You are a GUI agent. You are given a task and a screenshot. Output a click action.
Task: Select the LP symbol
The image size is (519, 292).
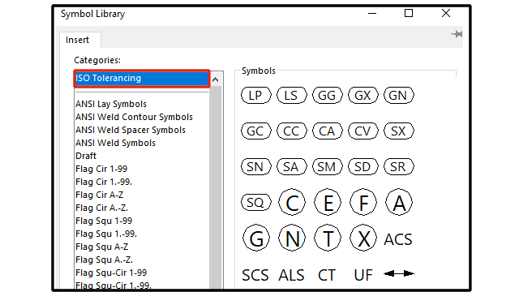256,96
